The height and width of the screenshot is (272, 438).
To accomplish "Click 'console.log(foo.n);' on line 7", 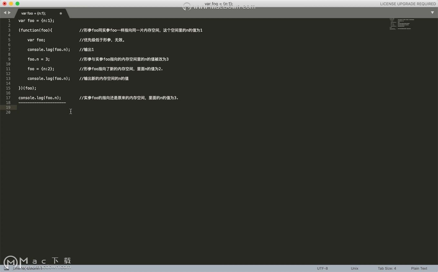I will pyautogui.click(x=49, y=50).
